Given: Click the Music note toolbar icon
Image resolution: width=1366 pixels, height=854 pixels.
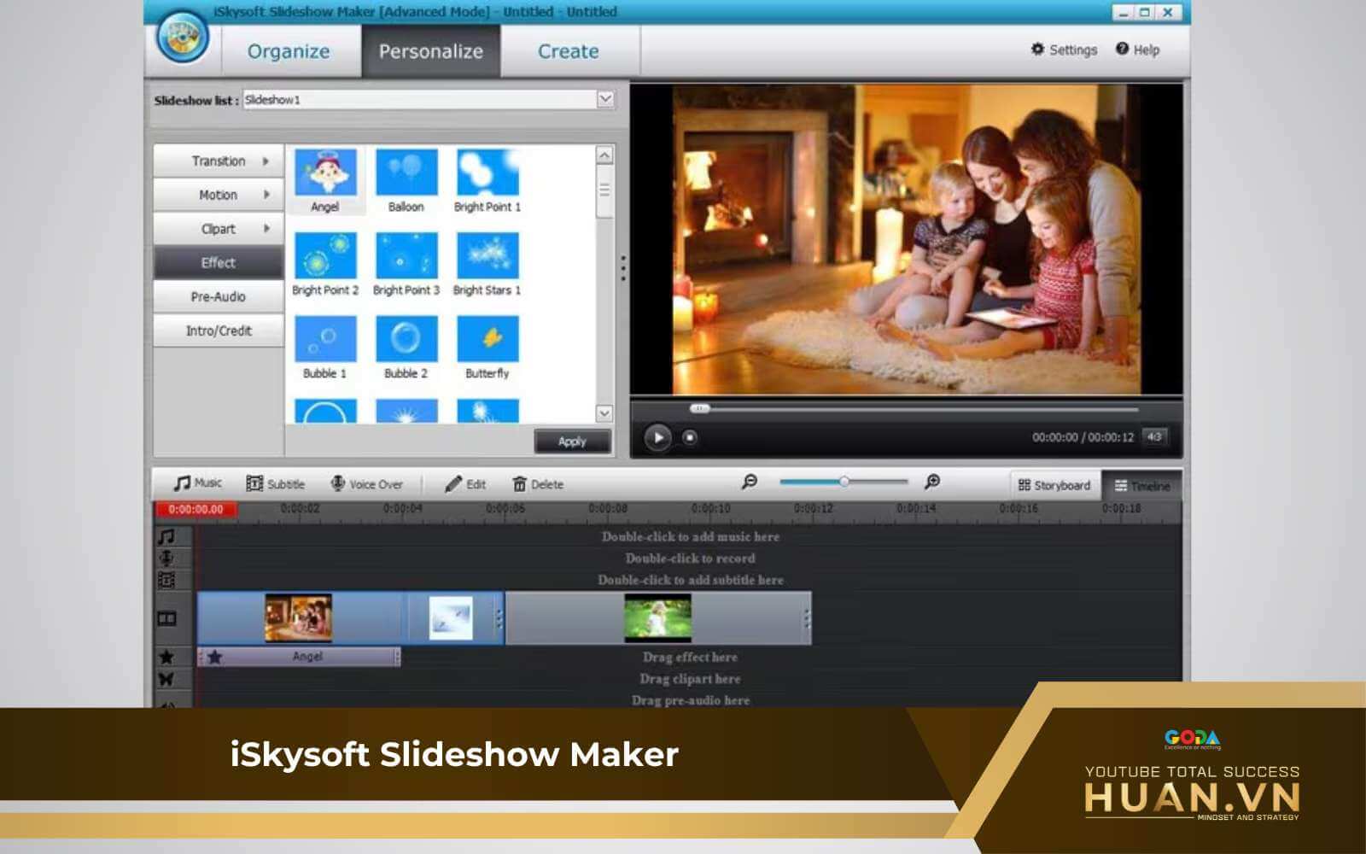Looking at the screenshot, I should (x=182, y=483).
